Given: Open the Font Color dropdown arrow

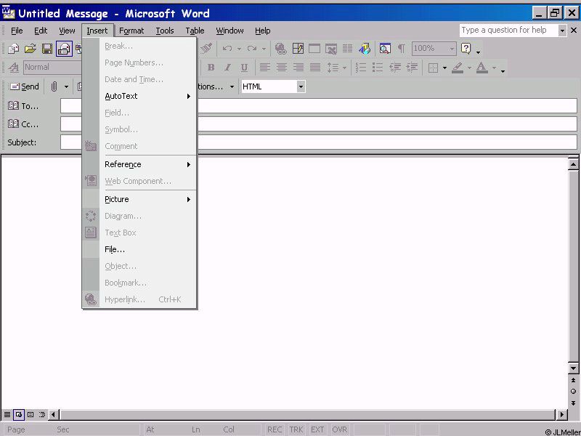Looking at the screenshot, I should coord(494,68).
